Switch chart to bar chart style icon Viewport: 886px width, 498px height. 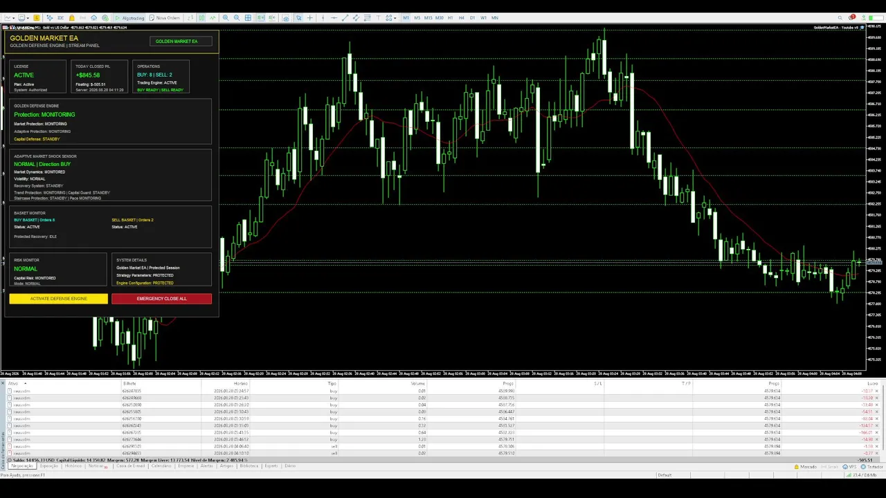(x=191, y=17)
